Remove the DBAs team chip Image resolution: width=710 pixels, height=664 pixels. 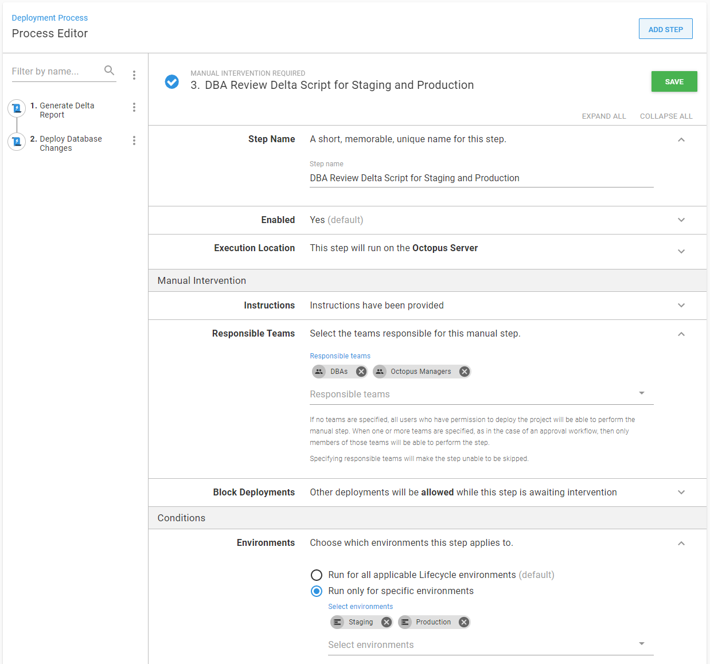point(361,372)
